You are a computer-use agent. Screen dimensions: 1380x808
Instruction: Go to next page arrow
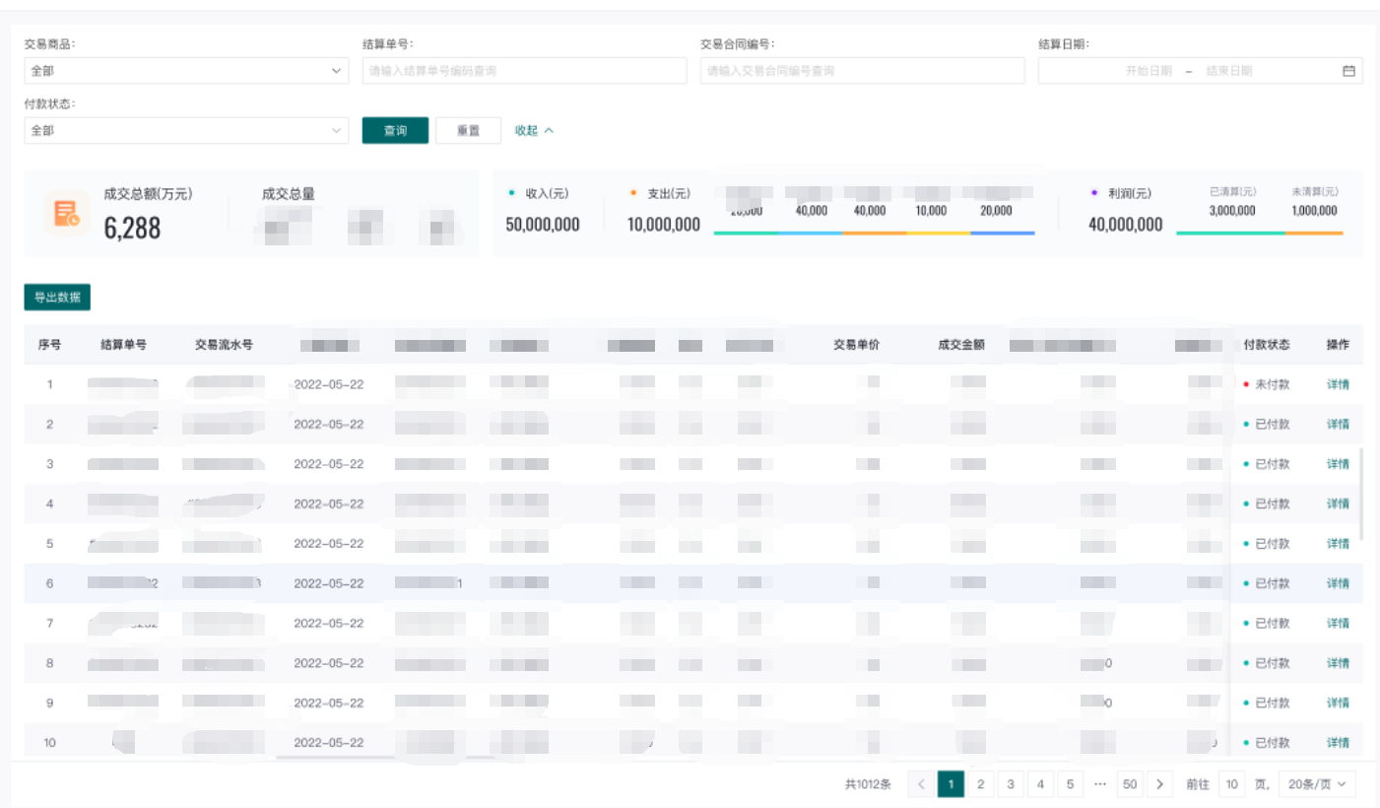[1160, 784]
